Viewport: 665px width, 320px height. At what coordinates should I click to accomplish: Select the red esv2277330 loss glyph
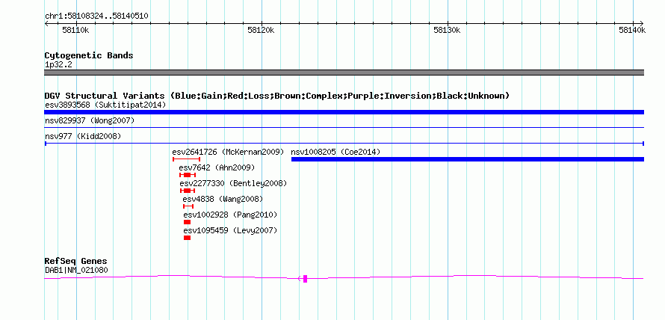[188, 191]
